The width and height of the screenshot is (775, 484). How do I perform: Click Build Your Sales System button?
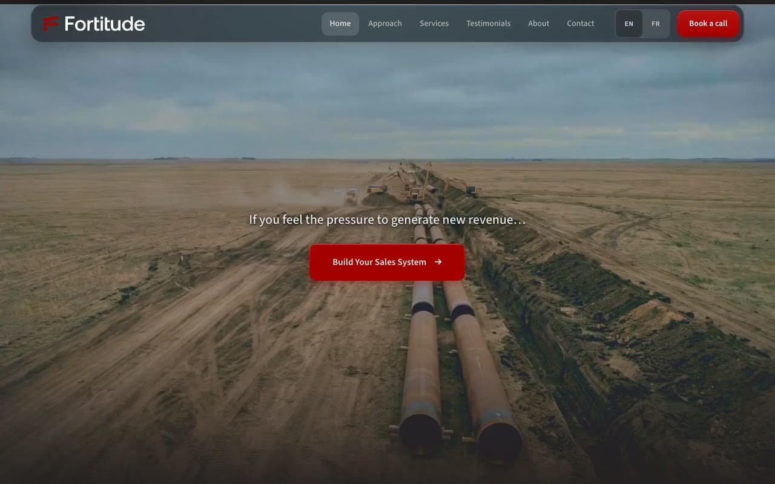point(387,262)
